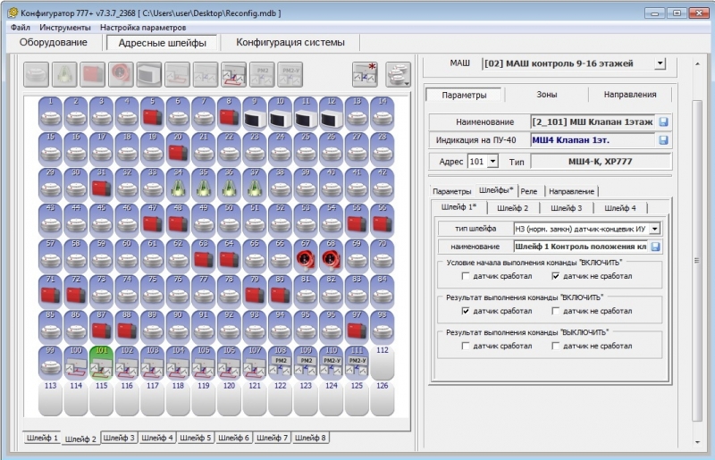The height and width of the screenshot is (460, 715).
Task: Open the Конфигурация системы section
Action: click(290, 43)
